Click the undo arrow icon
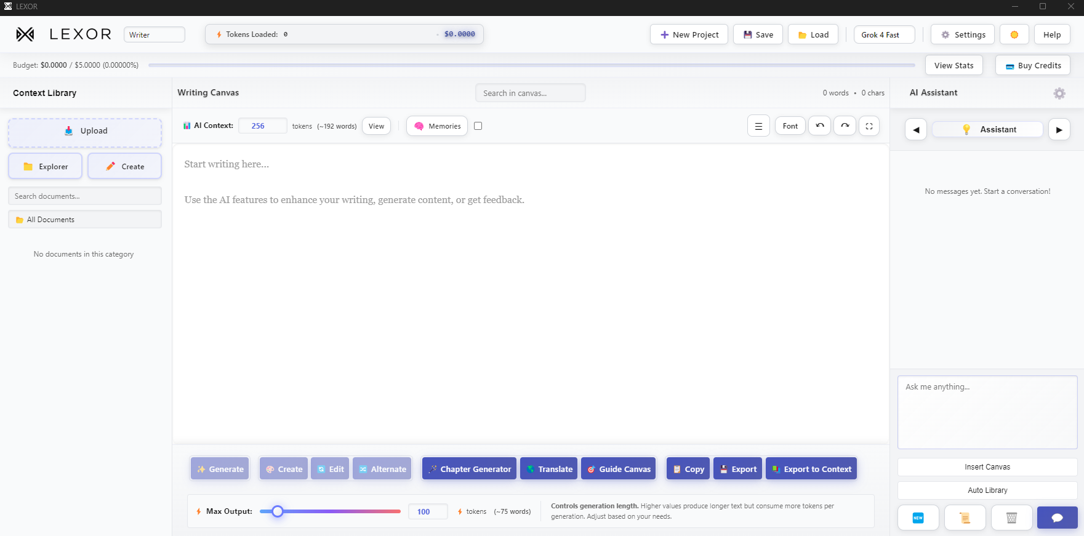Image resolution: width=1084 pixels, height=536 pixels. (x=820, y=126)
